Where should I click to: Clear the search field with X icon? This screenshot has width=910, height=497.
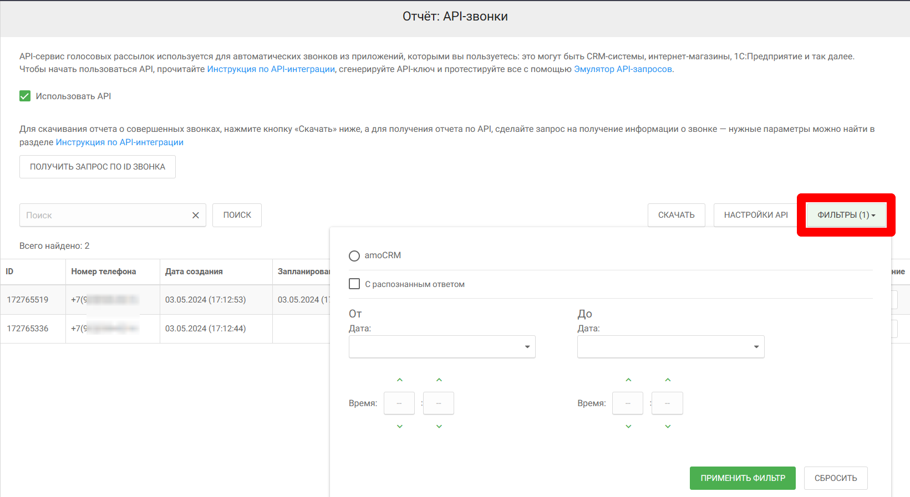coord(195,216)
